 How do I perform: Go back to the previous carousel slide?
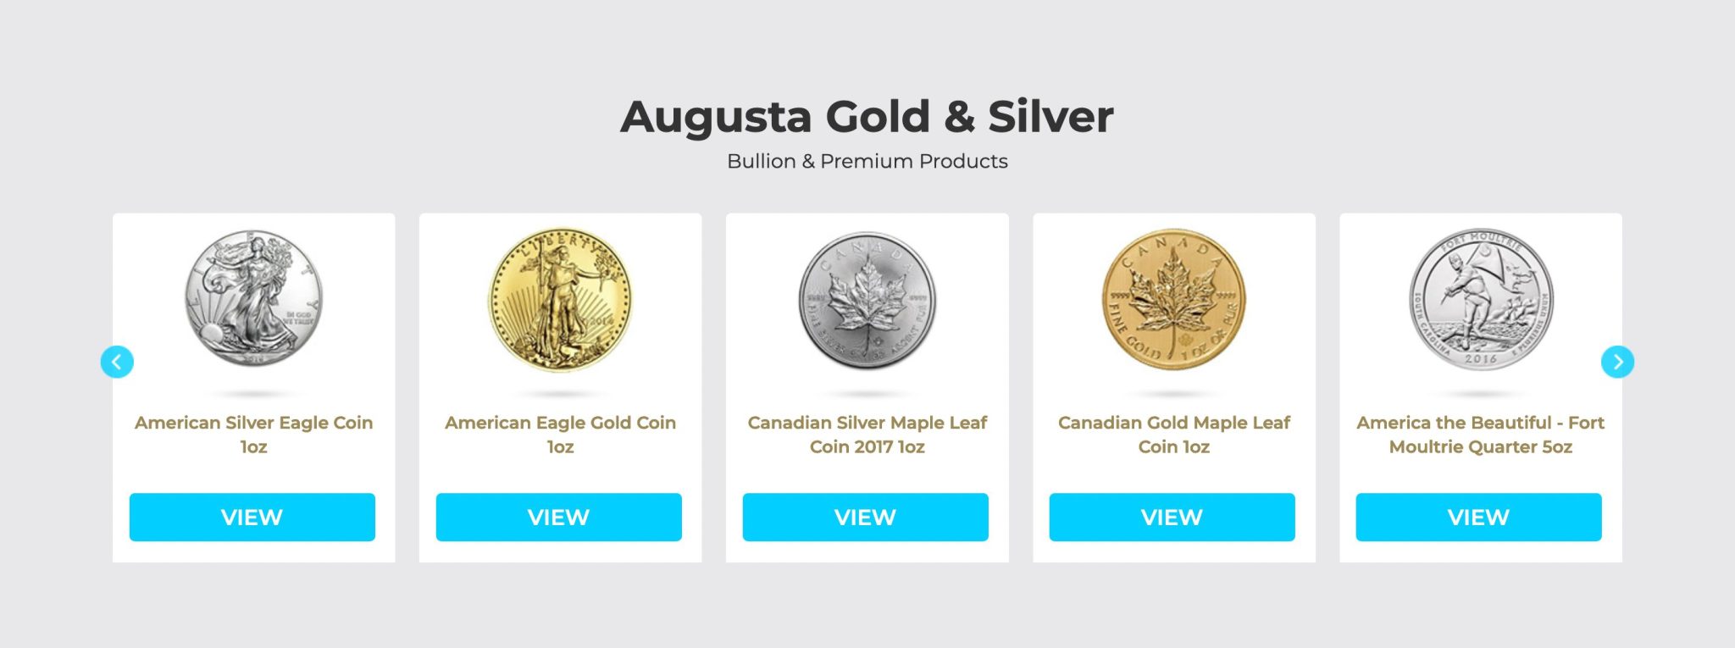119,361
